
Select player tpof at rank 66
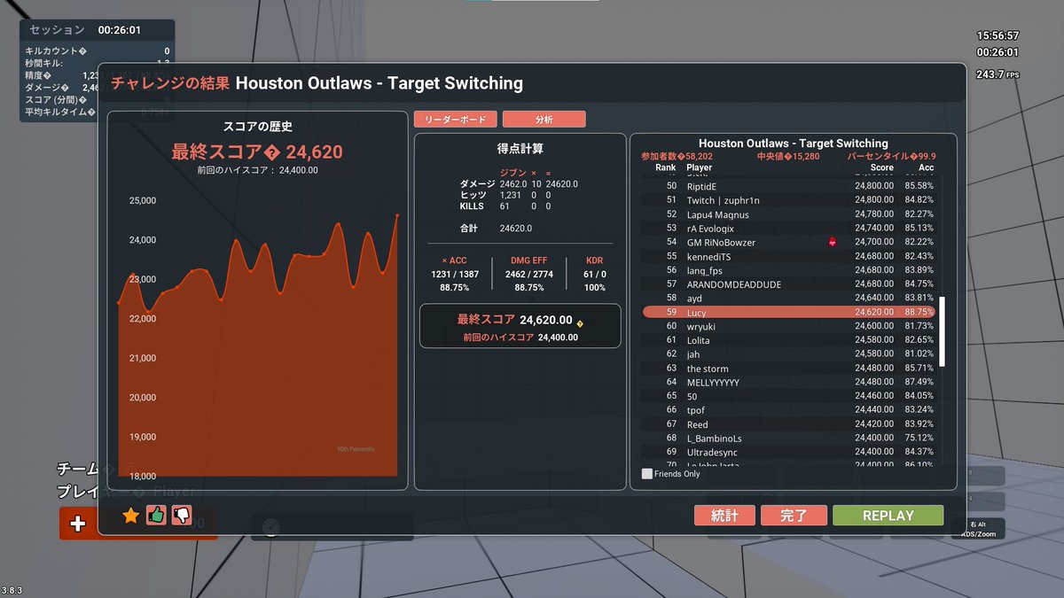tap(788, 410)
